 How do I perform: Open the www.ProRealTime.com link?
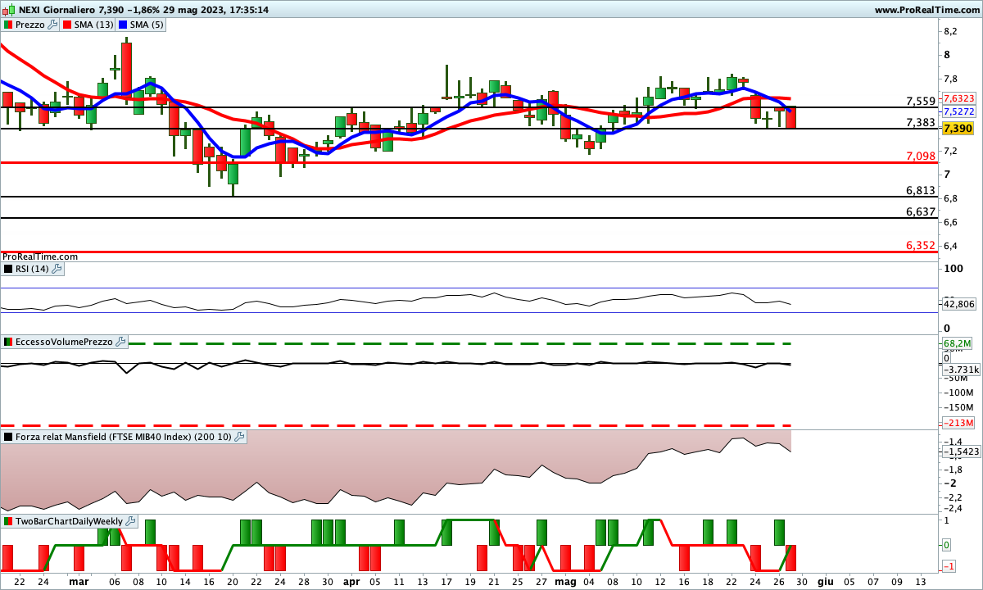coord(926,10)
